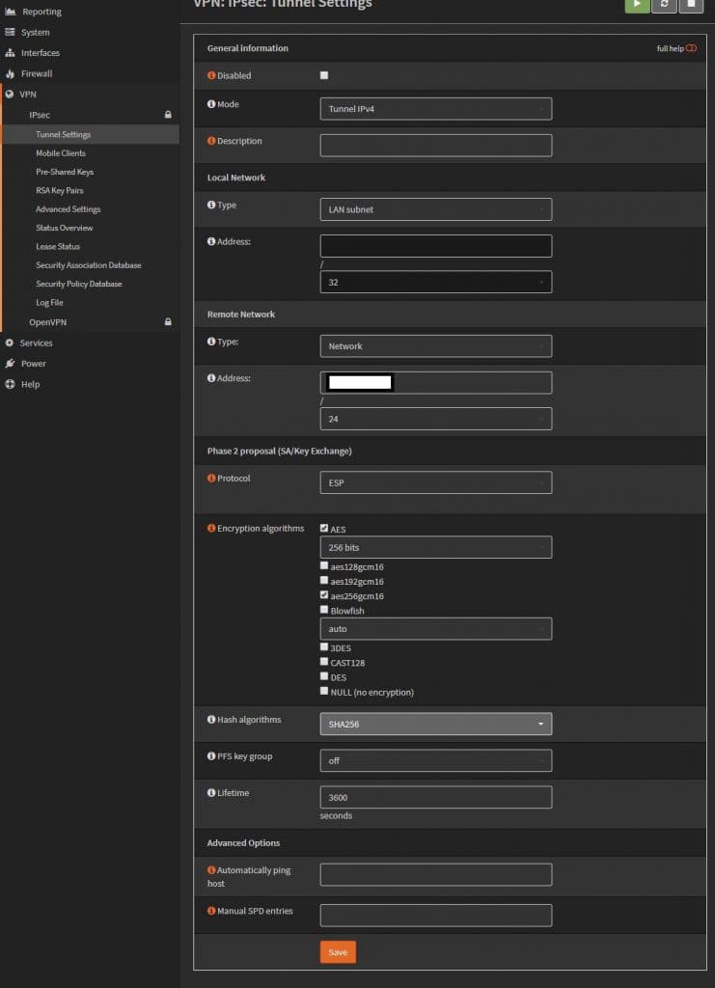Open Security Association Database
The image size is (715, 988).
click(91, 265)
